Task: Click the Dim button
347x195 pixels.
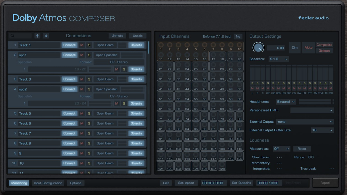Action: coord(295,47)
